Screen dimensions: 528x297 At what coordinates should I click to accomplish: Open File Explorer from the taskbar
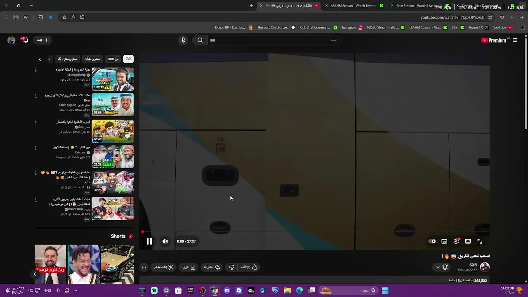pos(288,291)
